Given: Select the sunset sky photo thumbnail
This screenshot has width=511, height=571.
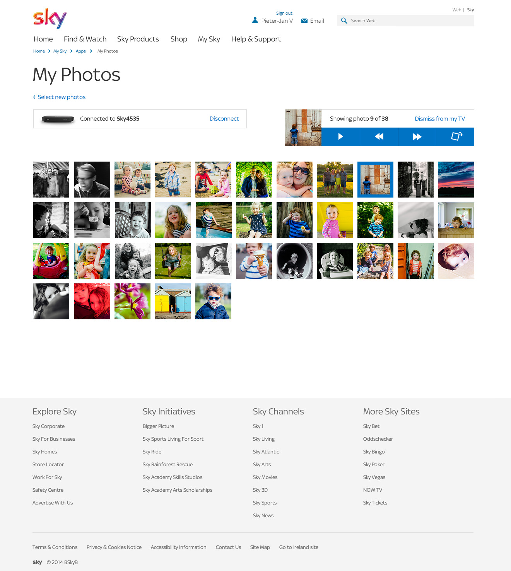Looking at the screenshot, I should 456,179.
